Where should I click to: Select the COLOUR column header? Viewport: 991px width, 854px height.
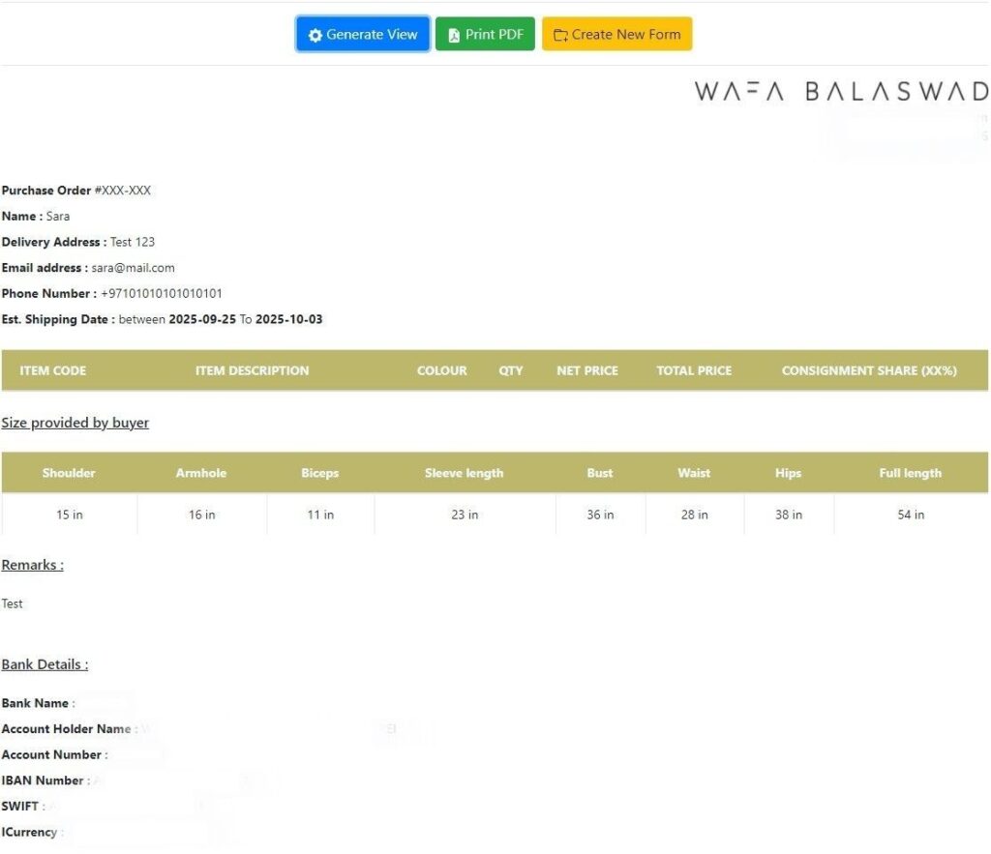pyautogui.click(x=441, y=370)
